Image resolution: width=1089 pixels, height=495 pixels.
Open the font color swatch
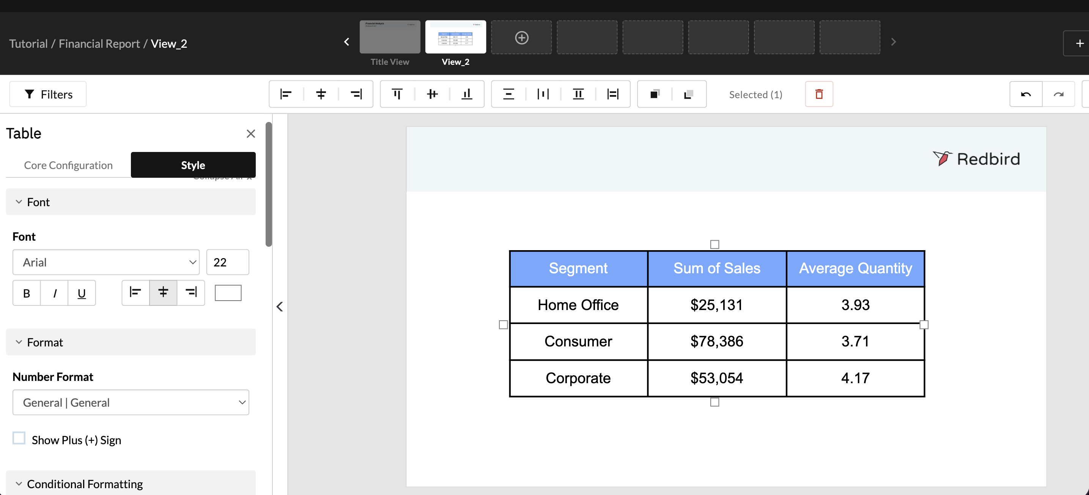click(x=228, y=293)
